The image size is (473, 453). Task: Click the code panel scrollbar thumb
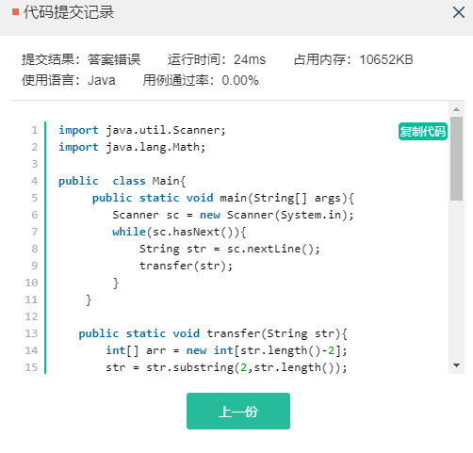pyautogui.click(x=456, y=158)
